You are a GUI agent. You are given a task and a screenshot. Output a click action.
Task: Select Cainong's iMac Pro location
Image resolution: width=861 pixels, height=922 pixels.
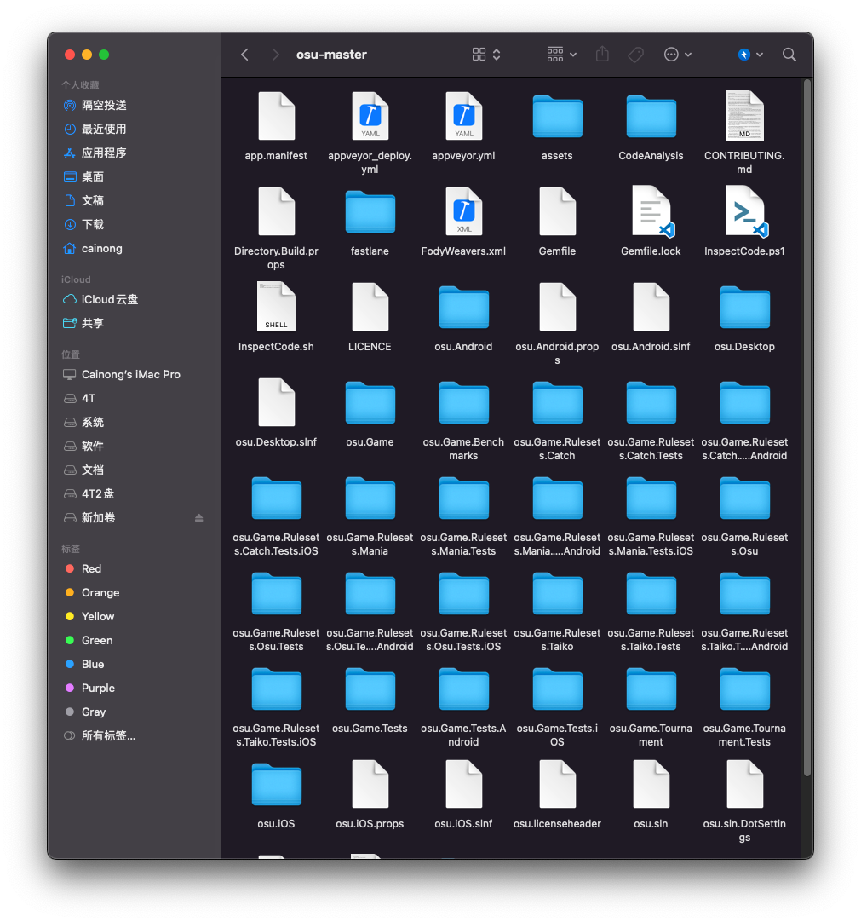(134, 375)
